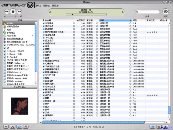Viewport: 173px width, 130px height.
Task: Click the song list scroll-down arrow
Action: tap(169, 120)
